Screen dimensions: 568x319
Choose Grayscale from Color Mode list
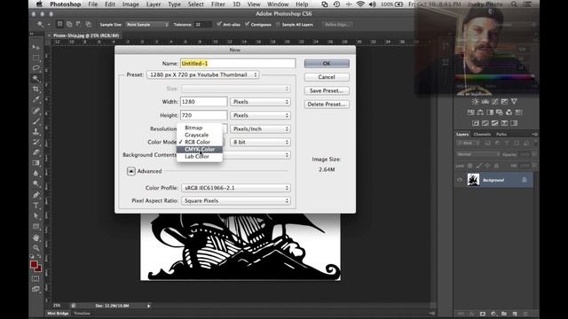[x=200, y=135]
